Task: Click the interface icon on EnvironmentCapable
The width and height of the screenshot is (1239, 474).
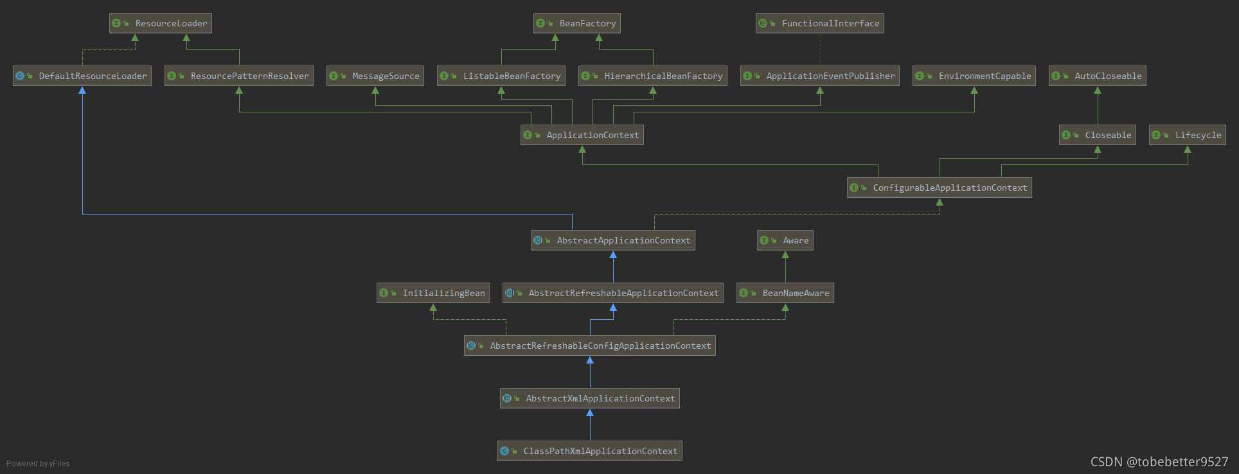Action: click(920, 76)
